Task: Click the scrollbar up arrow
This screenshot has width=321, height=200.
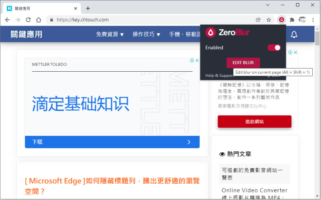Action: (x=317, y=29)
